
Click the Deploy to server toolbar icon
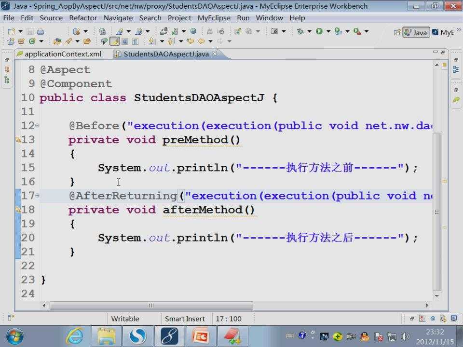[x=163, y=31]
